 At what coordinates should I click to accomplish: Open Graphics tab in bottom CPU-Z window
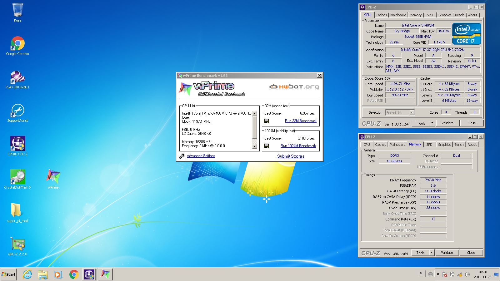coord(444,145)
